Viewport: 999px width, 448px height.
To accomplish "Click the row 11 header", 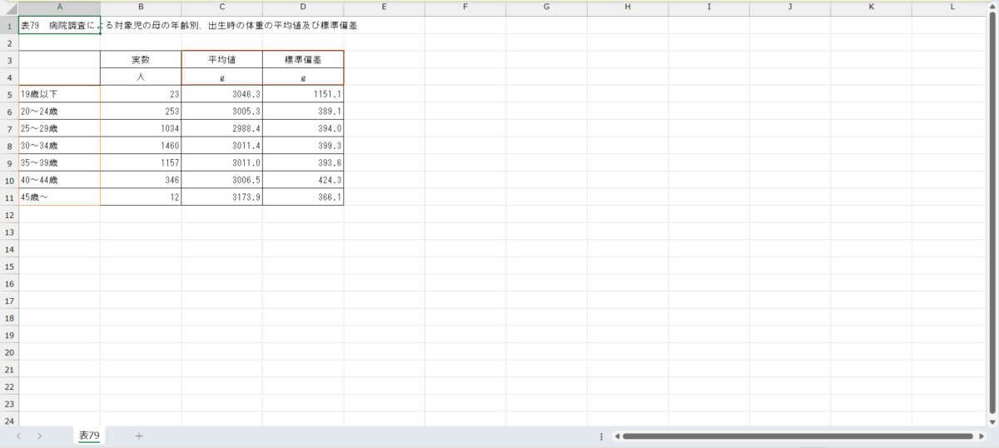I will [9, 197].
